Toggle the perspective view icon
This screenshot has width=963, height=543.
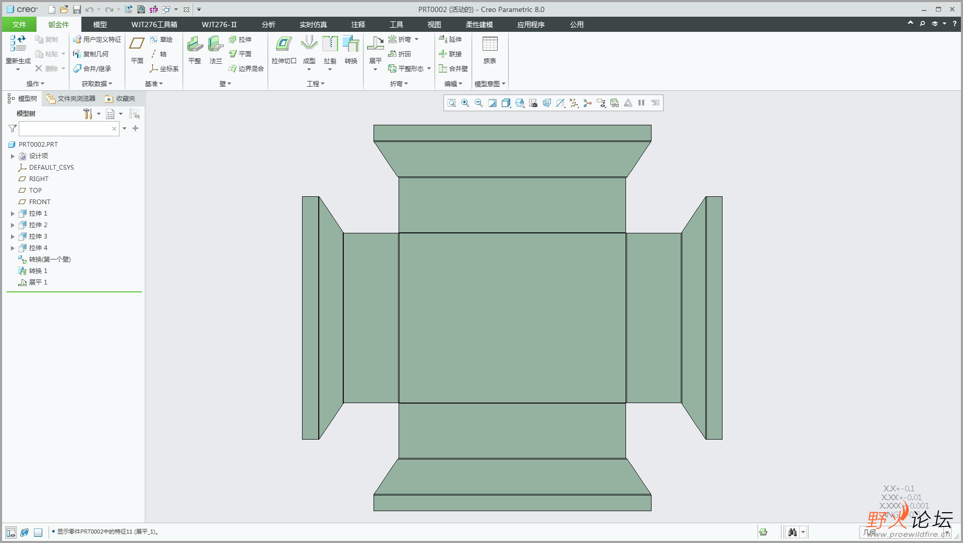(547, 103)
